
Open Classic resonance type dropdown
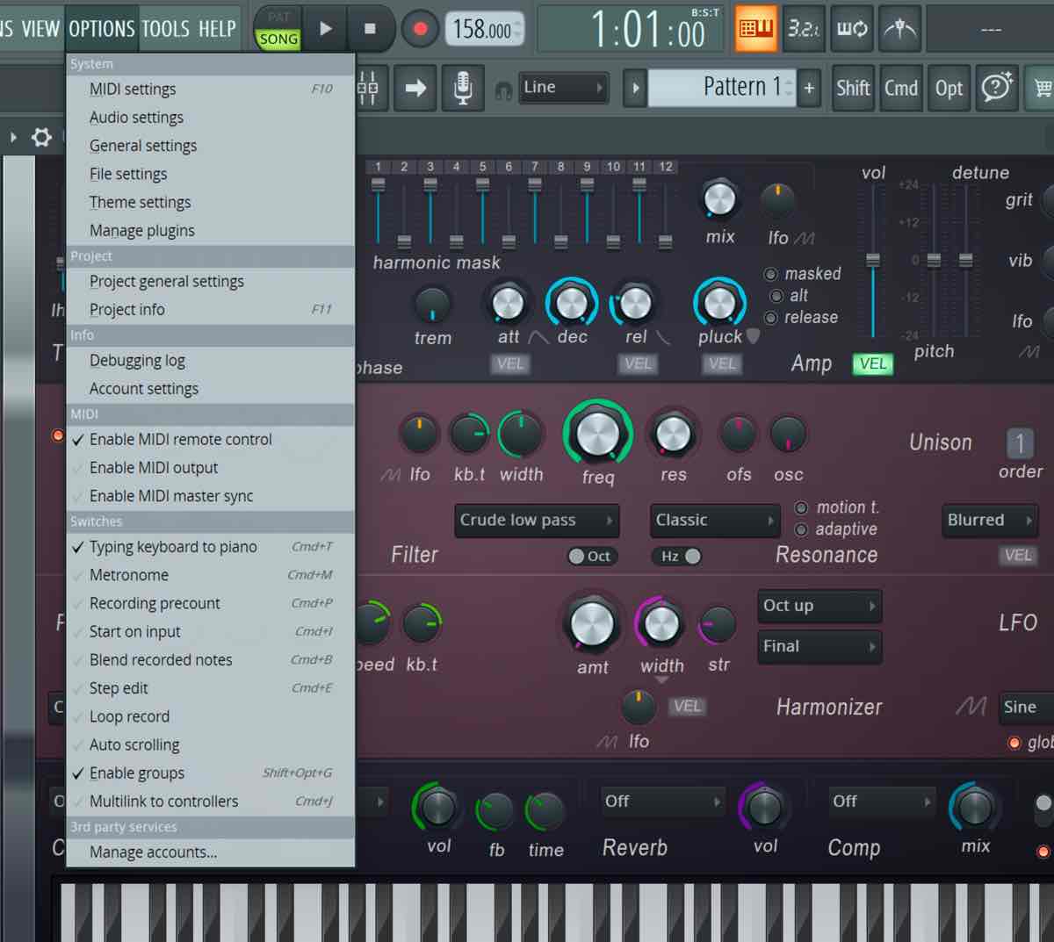(715, 520)
